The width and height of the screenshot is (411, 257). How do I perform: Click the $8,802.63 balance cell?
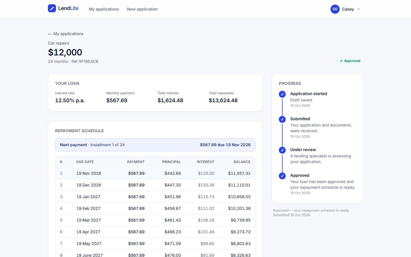241,244
